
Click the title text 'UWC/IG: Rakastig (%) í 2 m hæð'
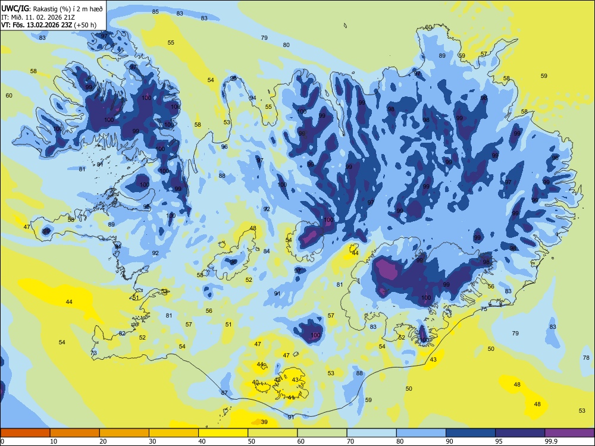[x=52, y=9]
